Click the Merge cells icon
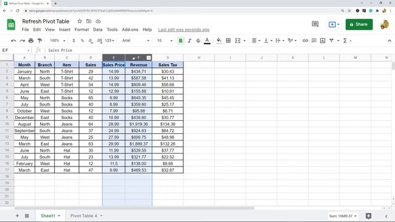This screenshot has width=395, height=222. tap(238, 41)
